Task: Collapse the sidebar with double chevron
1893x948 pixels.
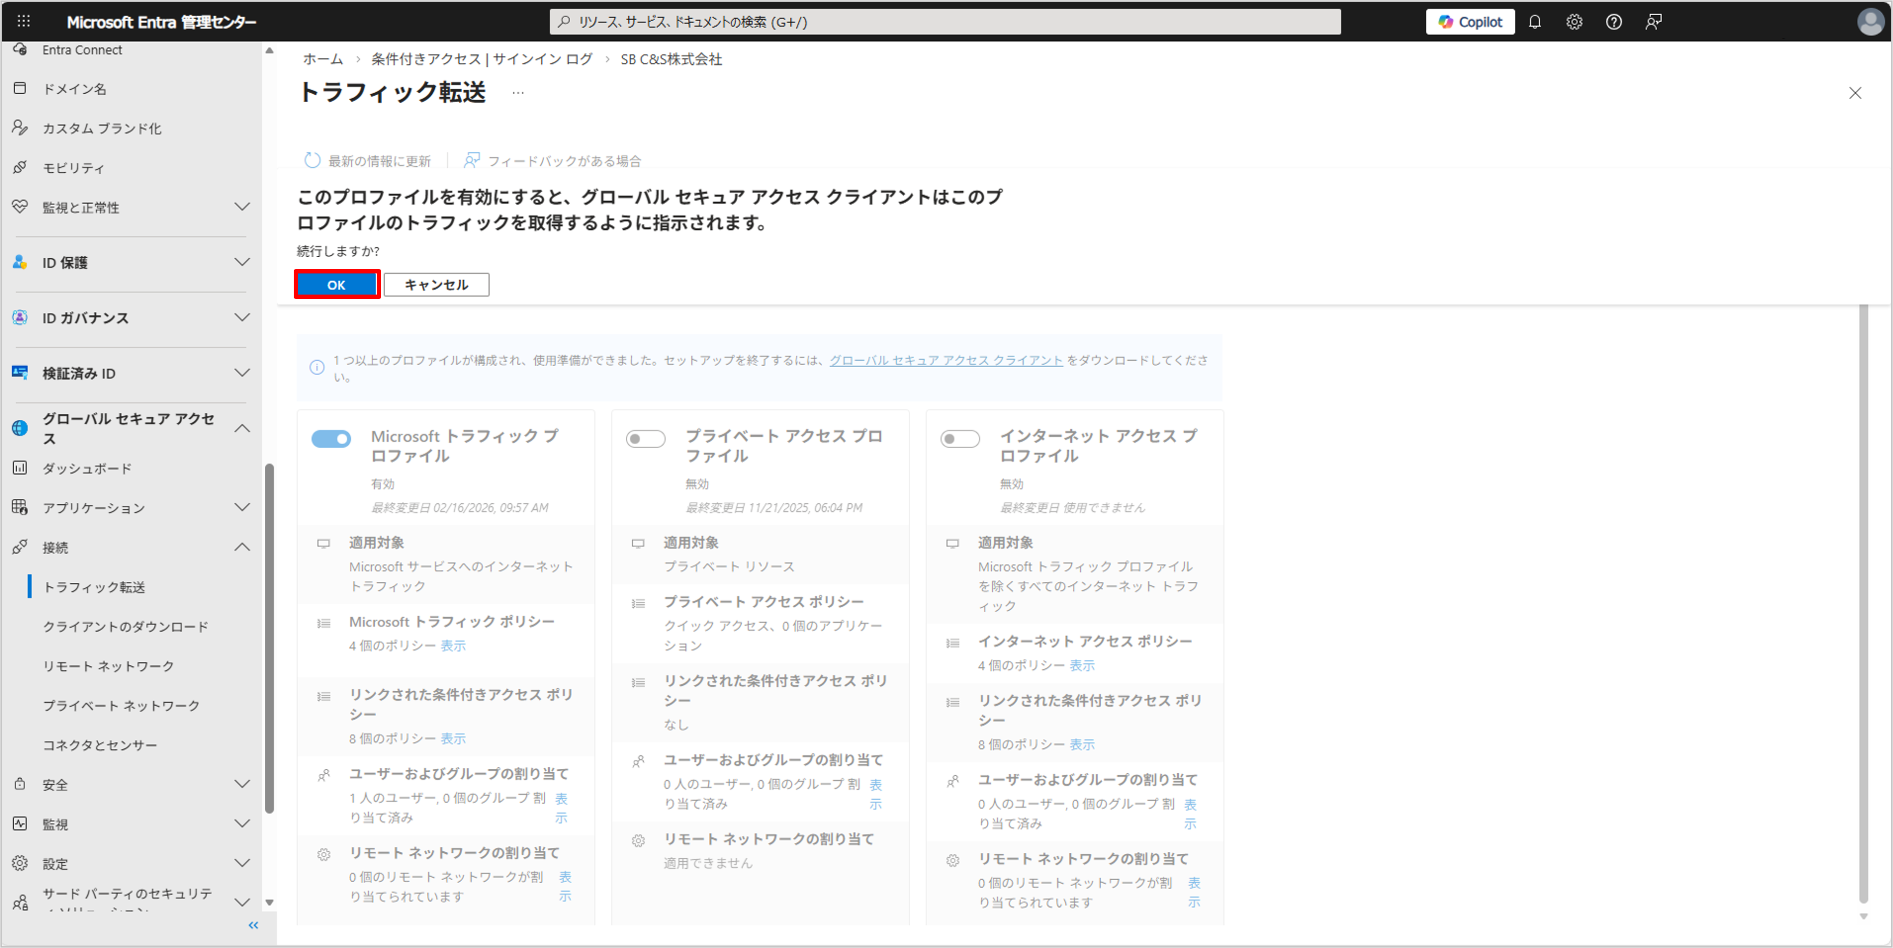Action: click(x=253, y=925)
